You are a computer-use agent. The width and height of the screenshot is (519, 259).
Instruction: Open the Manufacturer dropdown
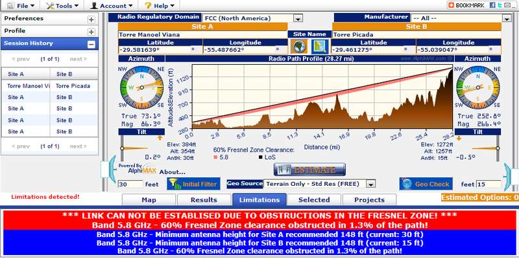(507, 19)
